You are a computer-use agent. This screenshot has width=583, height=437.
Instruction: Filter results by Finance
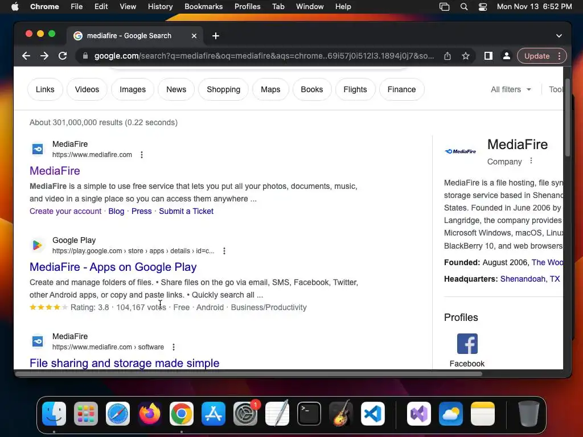[x=401, y=89]
